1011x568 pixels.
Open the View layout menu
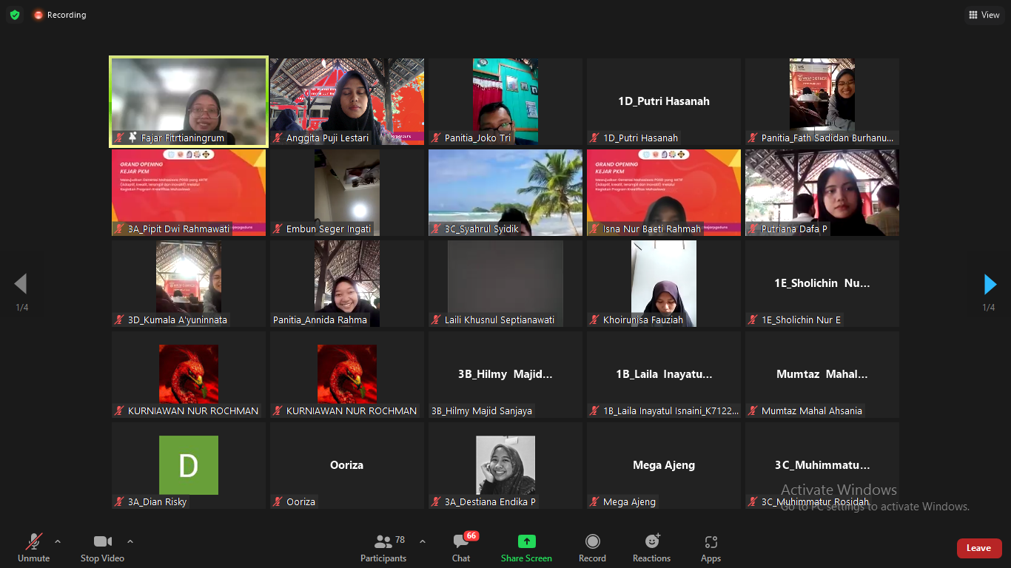click(984, 15)
